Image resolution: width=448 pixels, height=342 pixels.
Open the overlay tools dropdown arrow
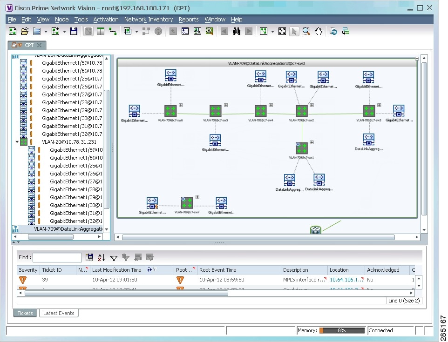pyautogui.click(x=136, y=31)
